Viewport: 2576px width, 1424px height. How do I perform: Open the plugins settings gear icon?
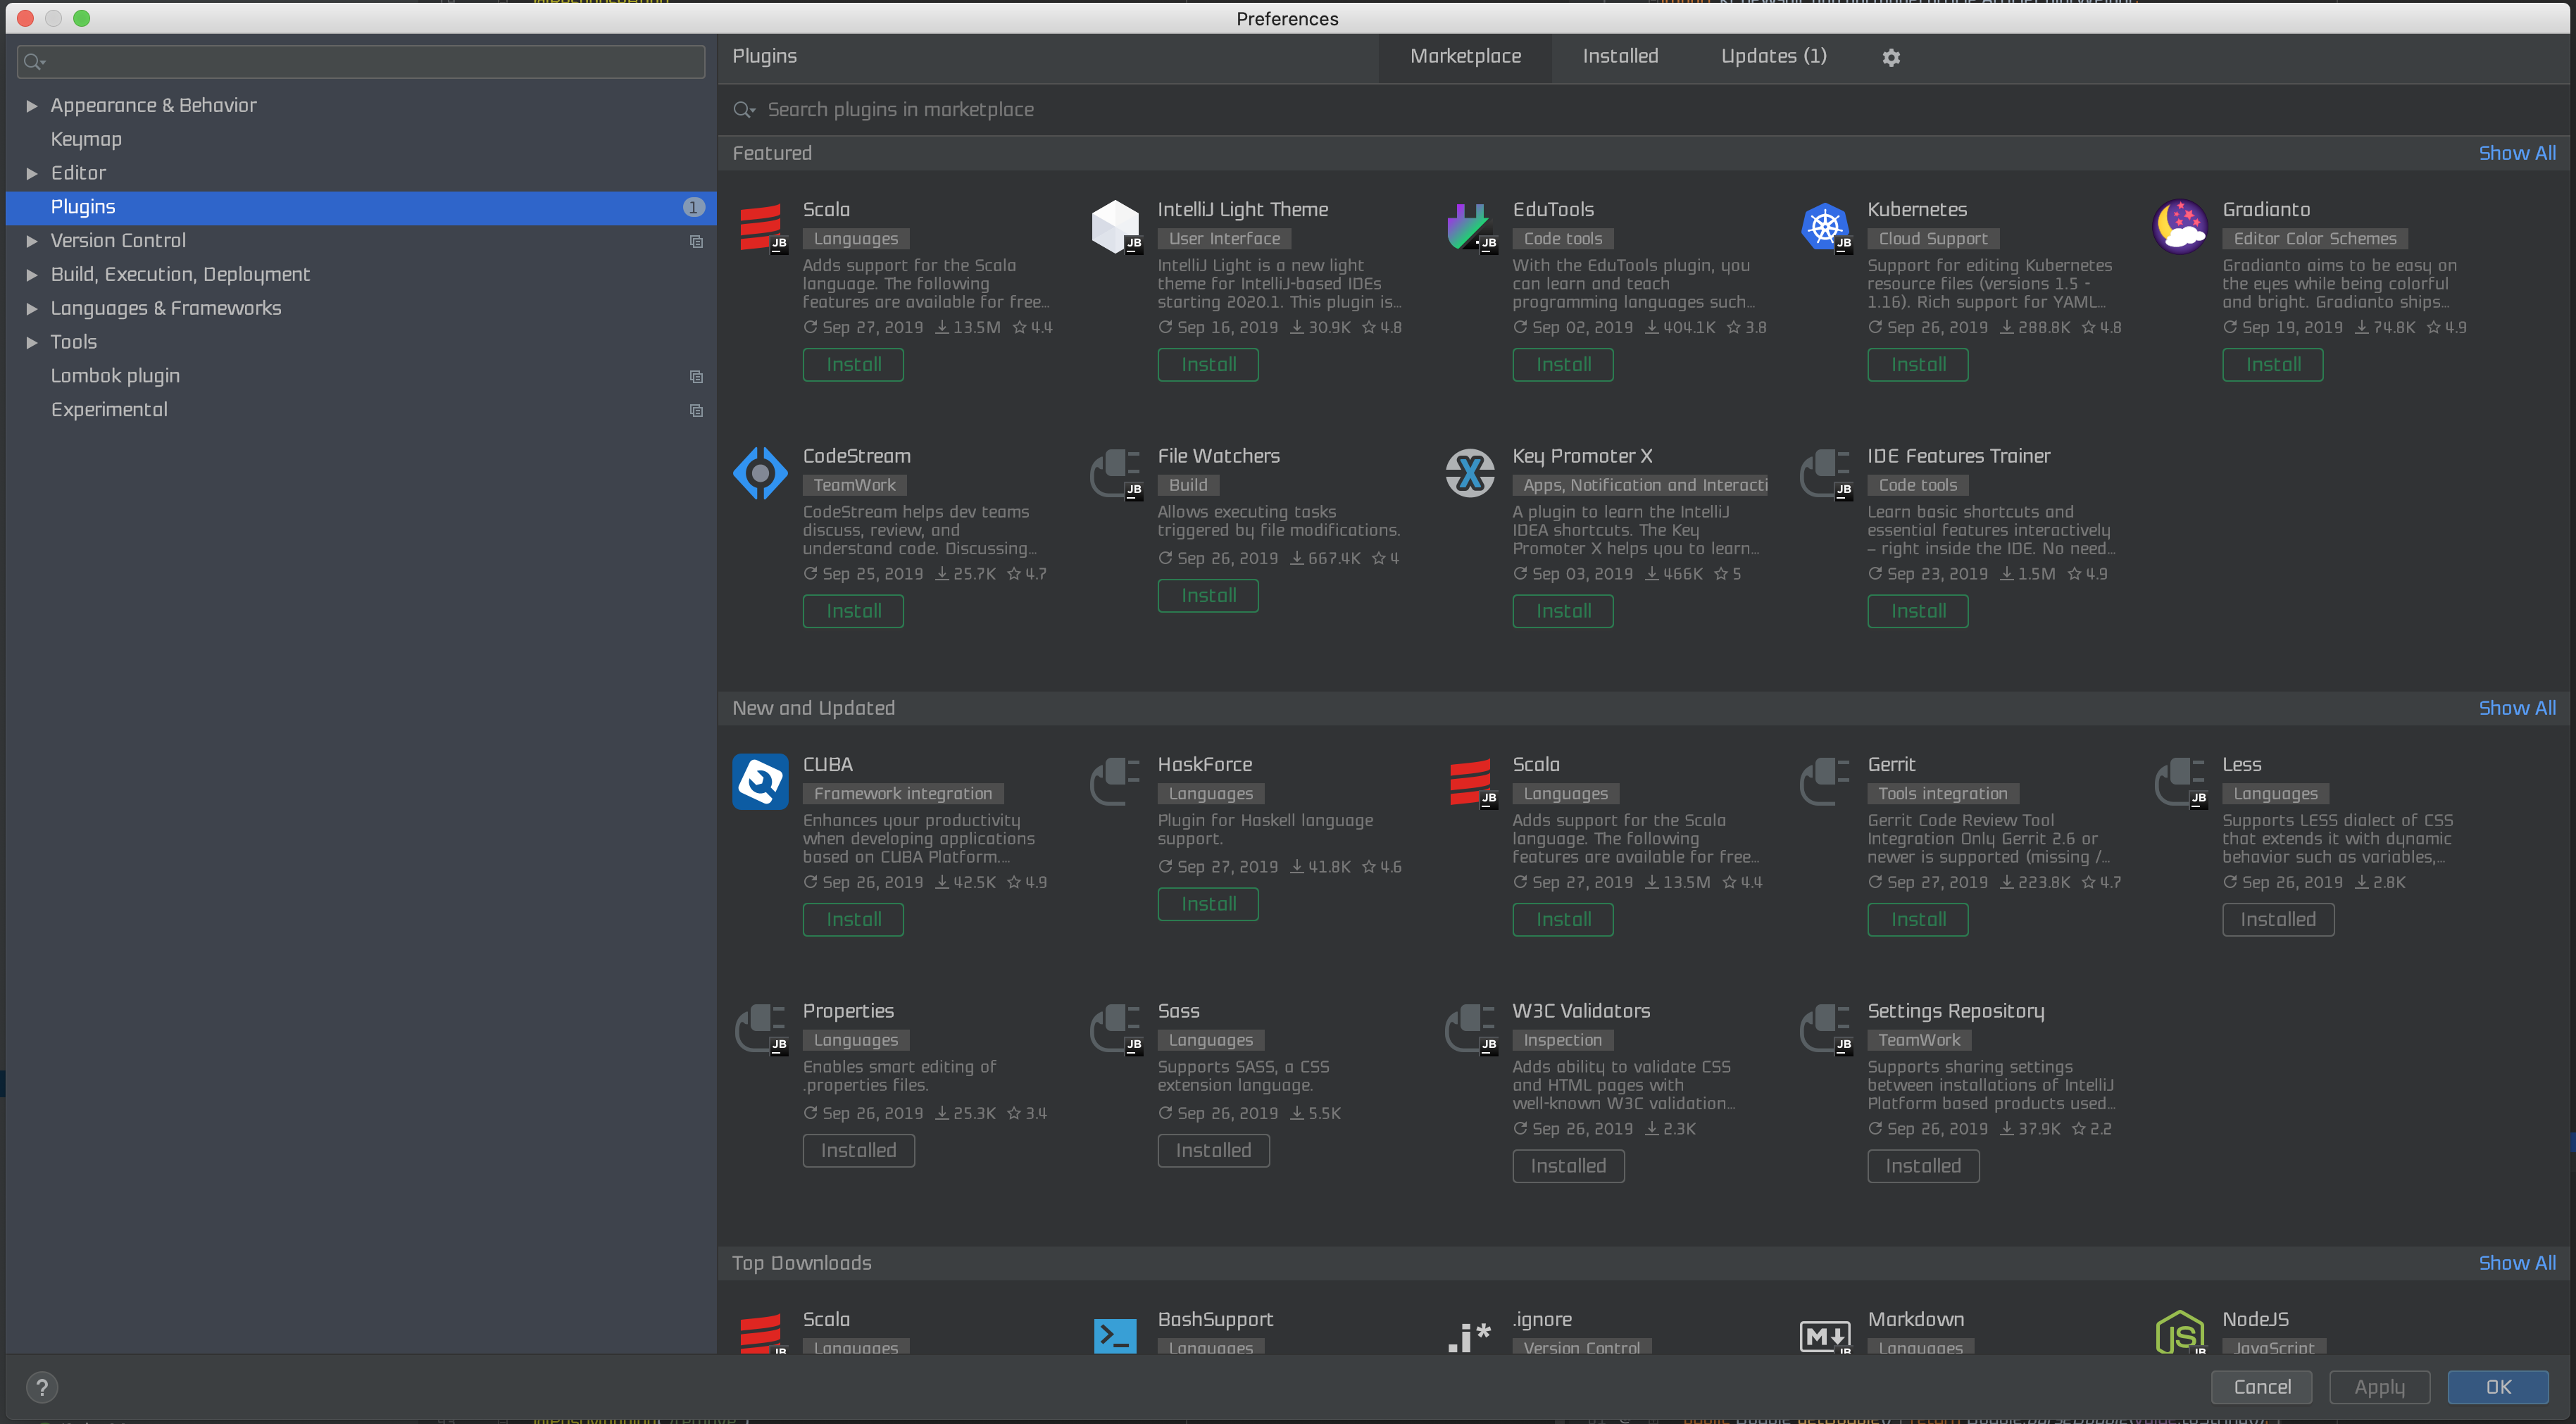pos(1890,58)
